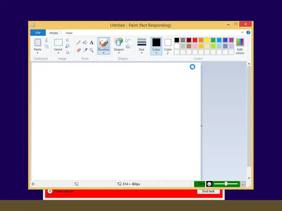
Task: Expand the Shapes dropdown arrow
Action: pos(119,53)
